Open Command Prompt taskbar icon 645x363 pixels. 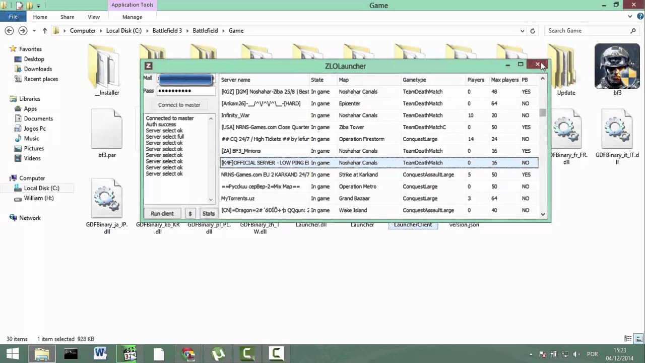pyautogui.click(x=71, y=354)
